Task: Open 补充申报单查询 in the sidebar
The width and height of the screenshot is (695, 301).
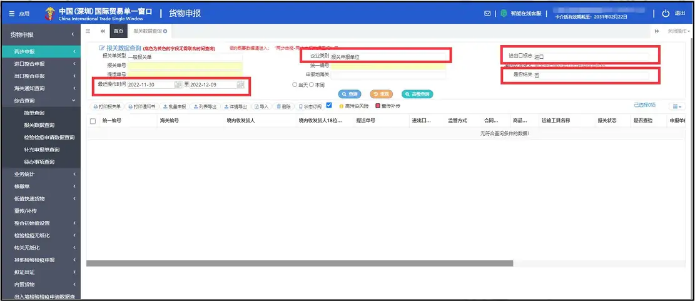Action: (42, 150)
